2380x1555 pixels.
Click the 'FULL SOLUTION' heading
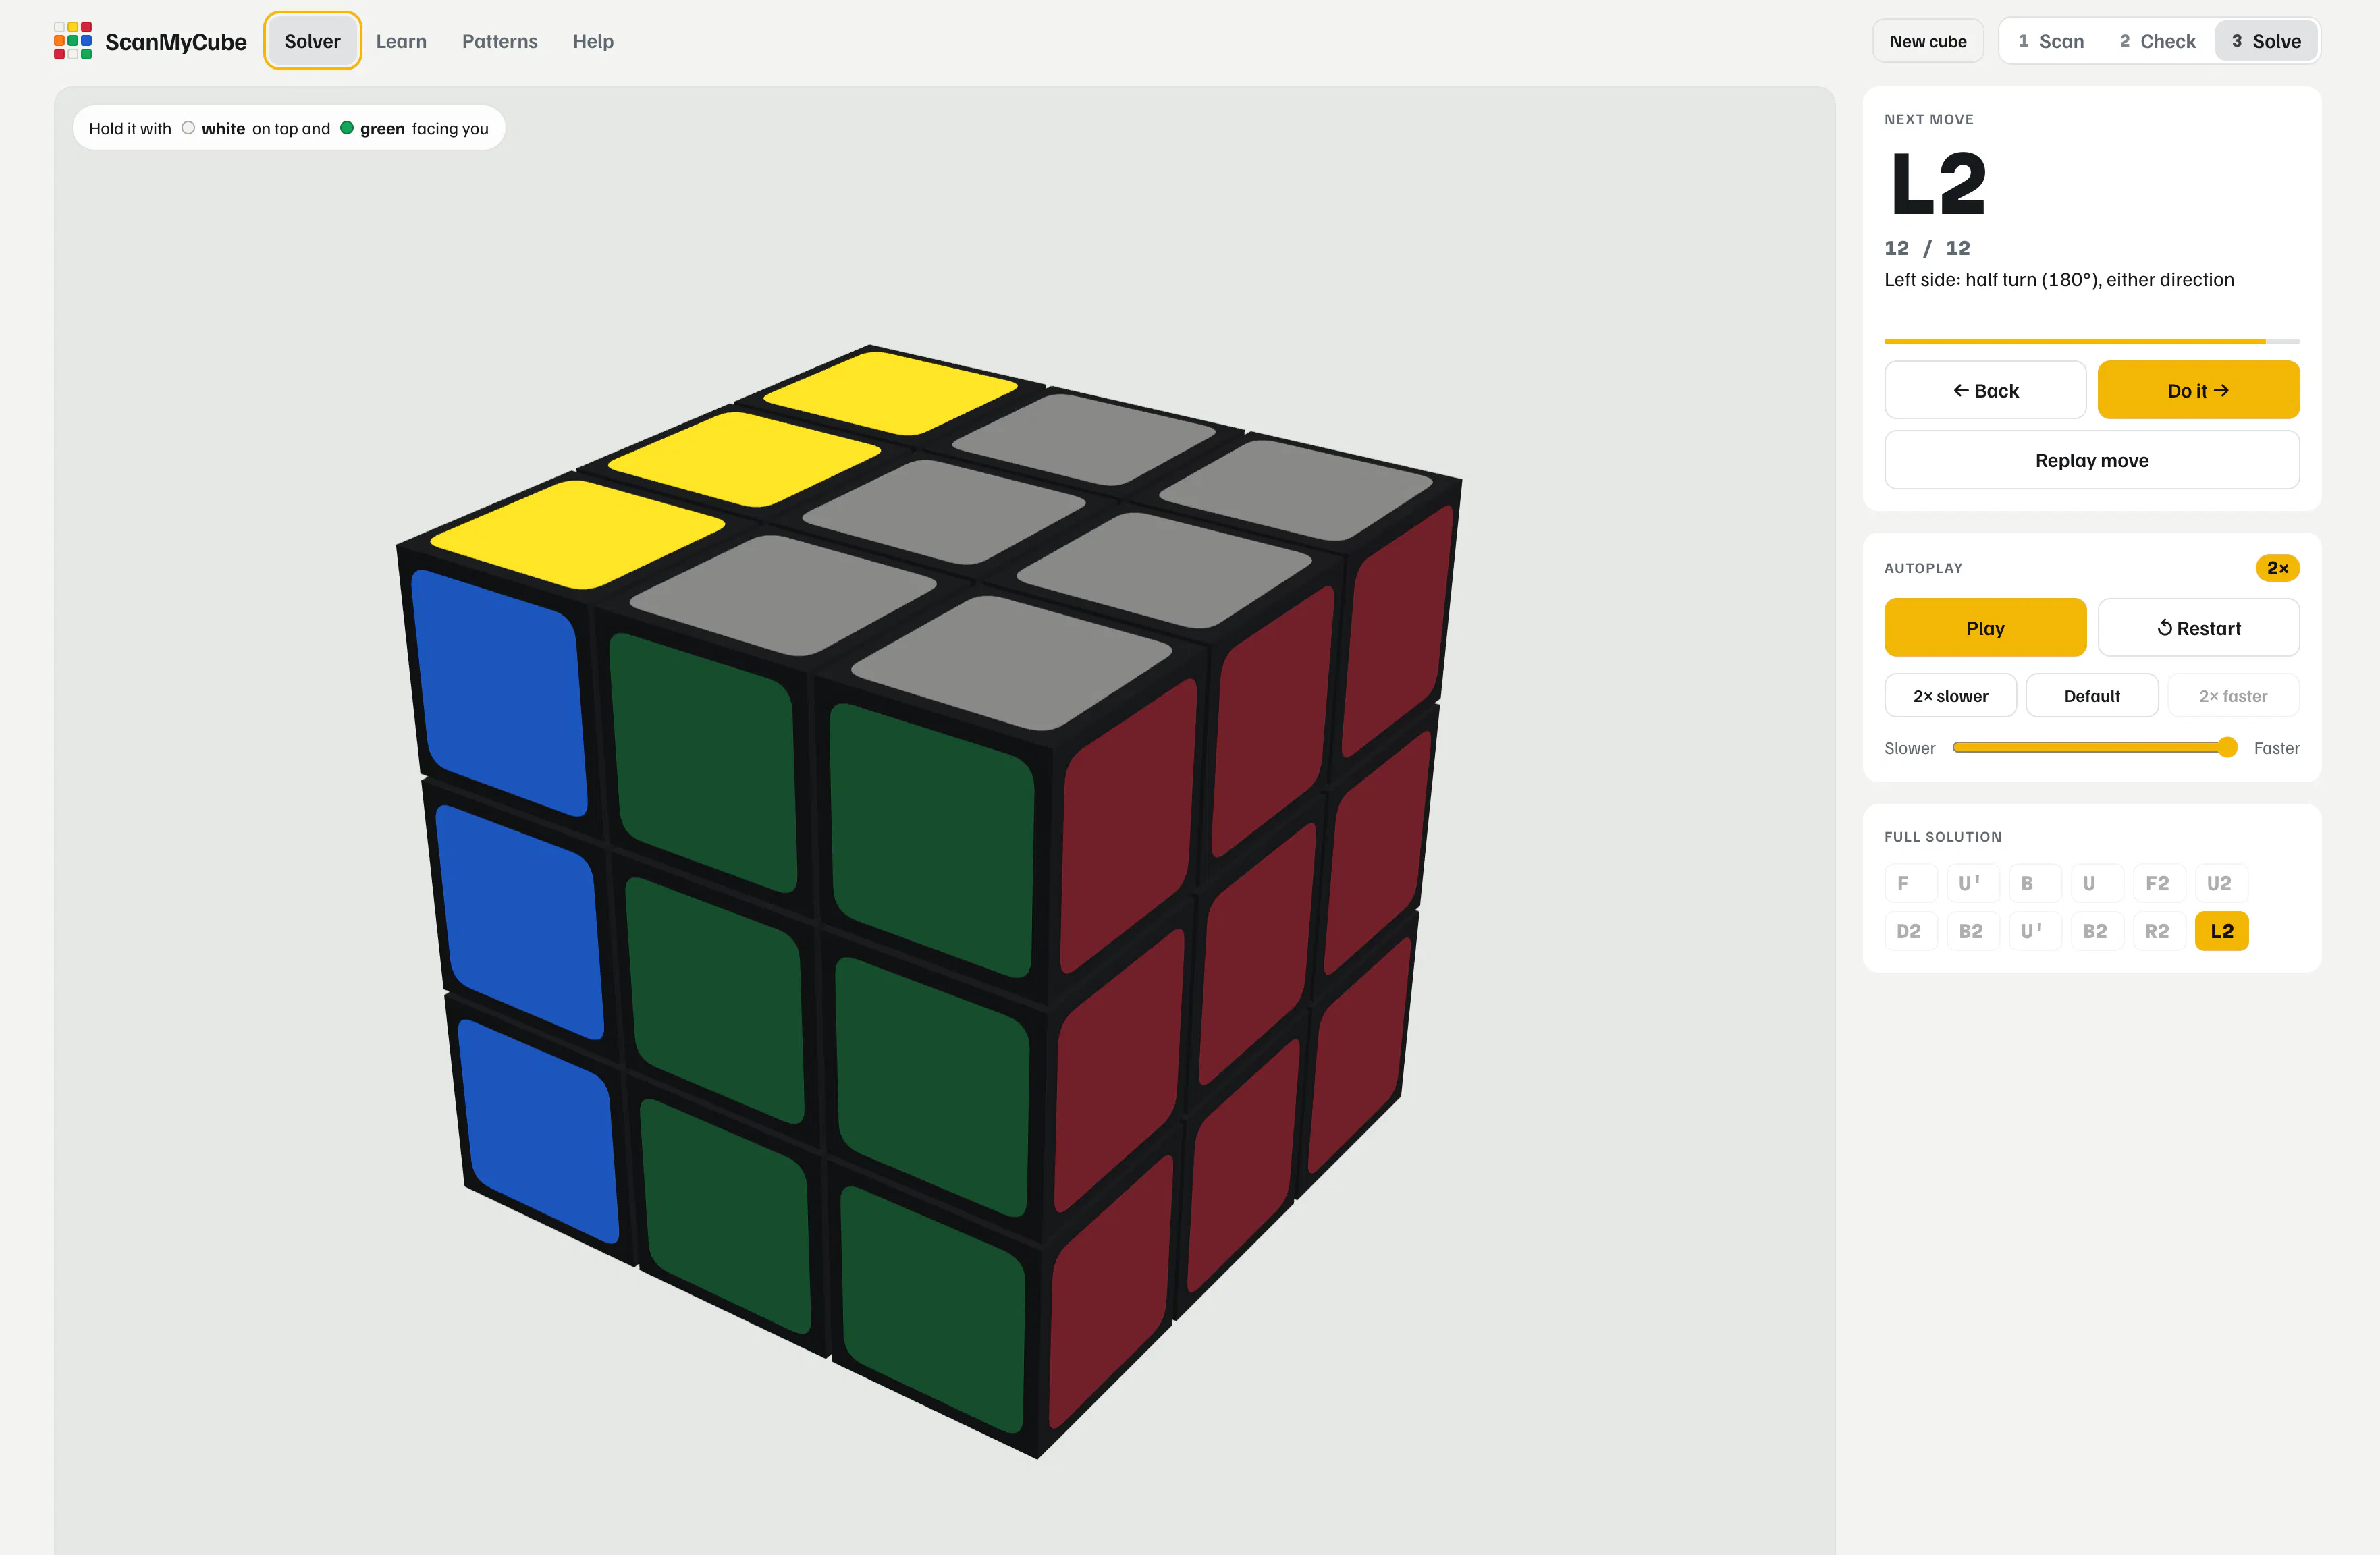tap(1943, 837)
